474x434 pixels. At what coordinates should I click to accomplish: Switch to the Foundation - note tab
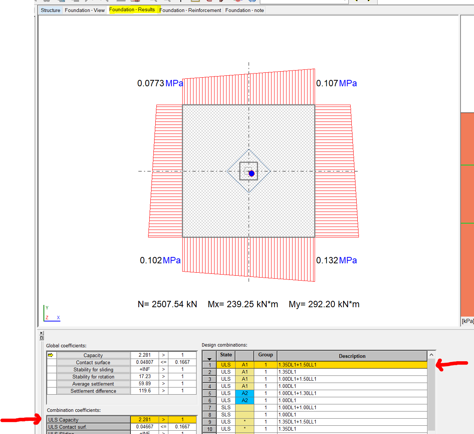244,10
